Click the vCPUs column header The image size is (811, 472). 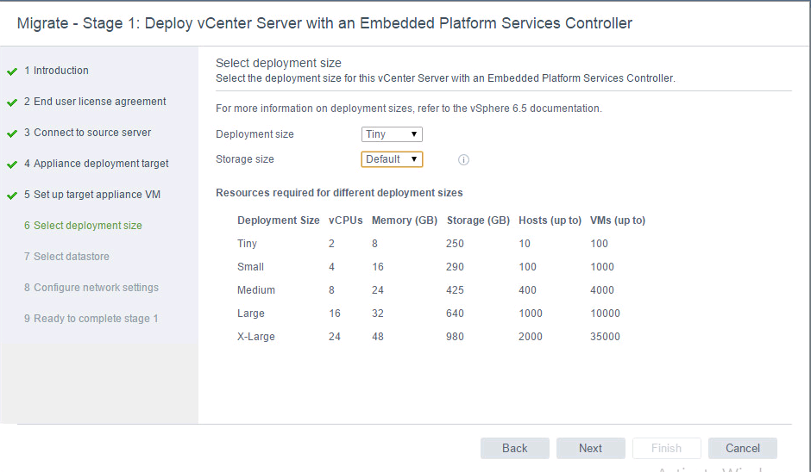point(345,220)
